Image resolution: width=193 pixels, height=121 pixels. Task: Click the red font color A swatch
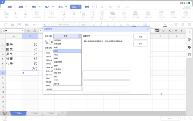click(x=134, y=25)
